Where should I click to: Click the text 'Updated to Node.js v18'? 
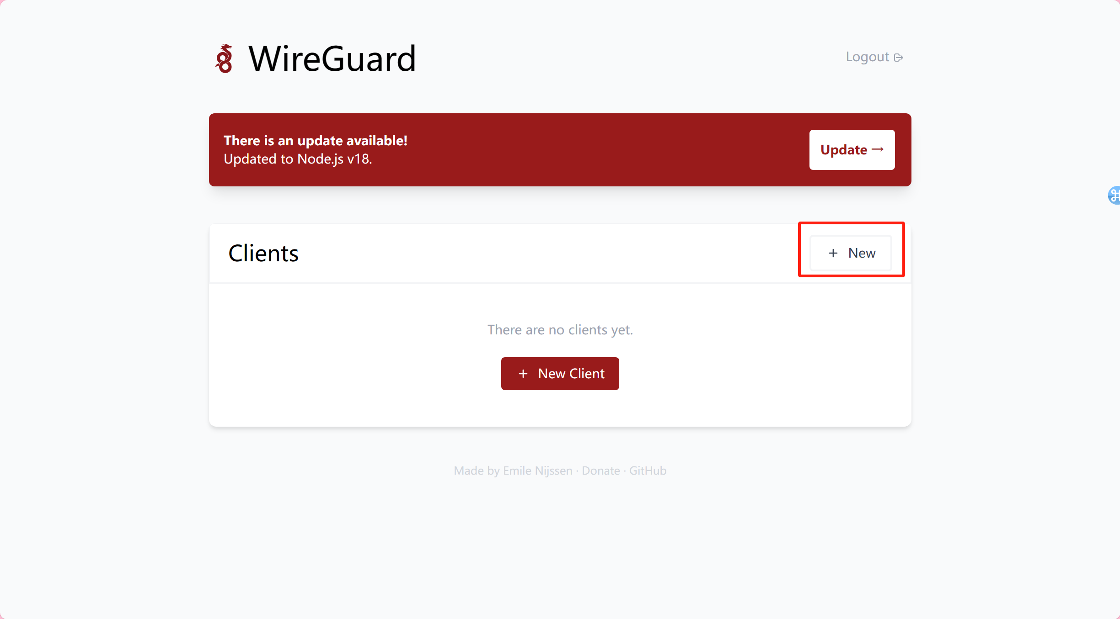pyautogui.click(x=297, y=159)
